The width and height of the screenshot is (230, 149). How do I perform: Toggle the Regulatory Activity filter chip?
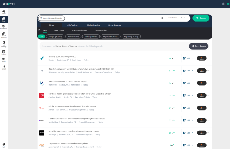click(131, 36)
